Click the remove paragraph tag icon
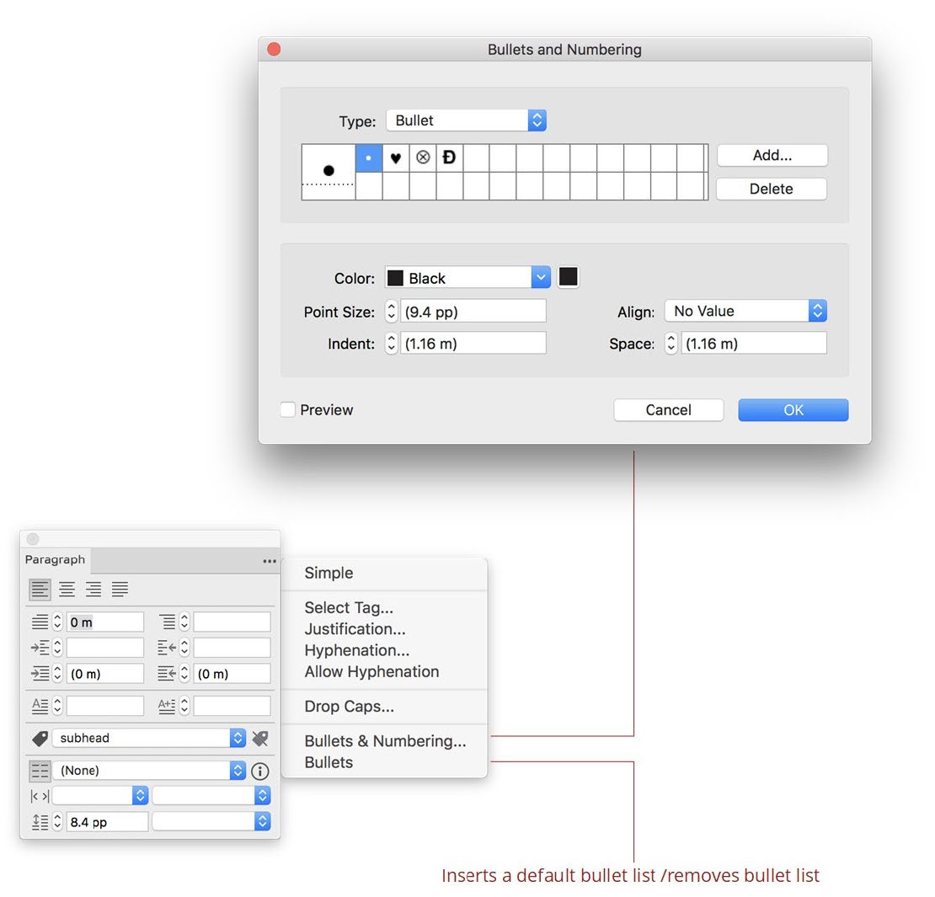Screen dimensions: 935x897 tap(260, 738)
